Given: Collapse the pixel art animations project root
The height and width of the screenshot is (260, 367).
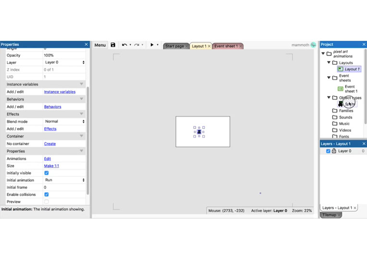Looking at the screenshot, I should pos(323,53).
